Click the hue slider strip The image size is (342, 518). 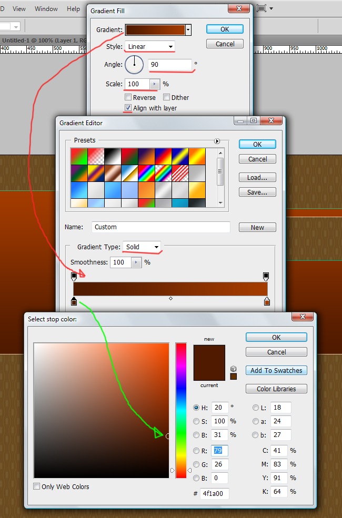pos(181,410)
